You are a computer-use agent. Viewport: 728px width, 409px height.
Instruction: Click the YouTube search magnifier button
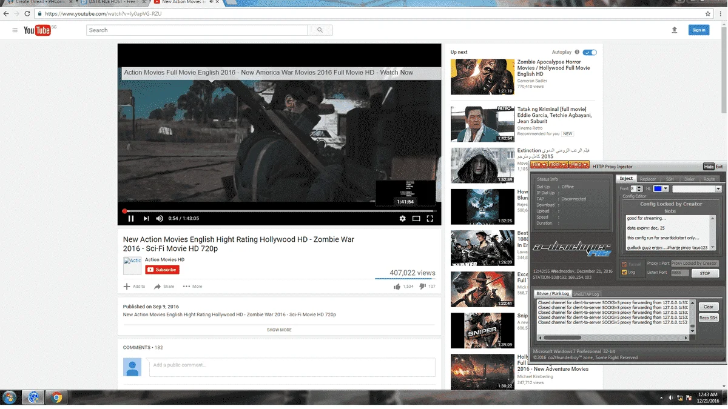click(320, 30)
